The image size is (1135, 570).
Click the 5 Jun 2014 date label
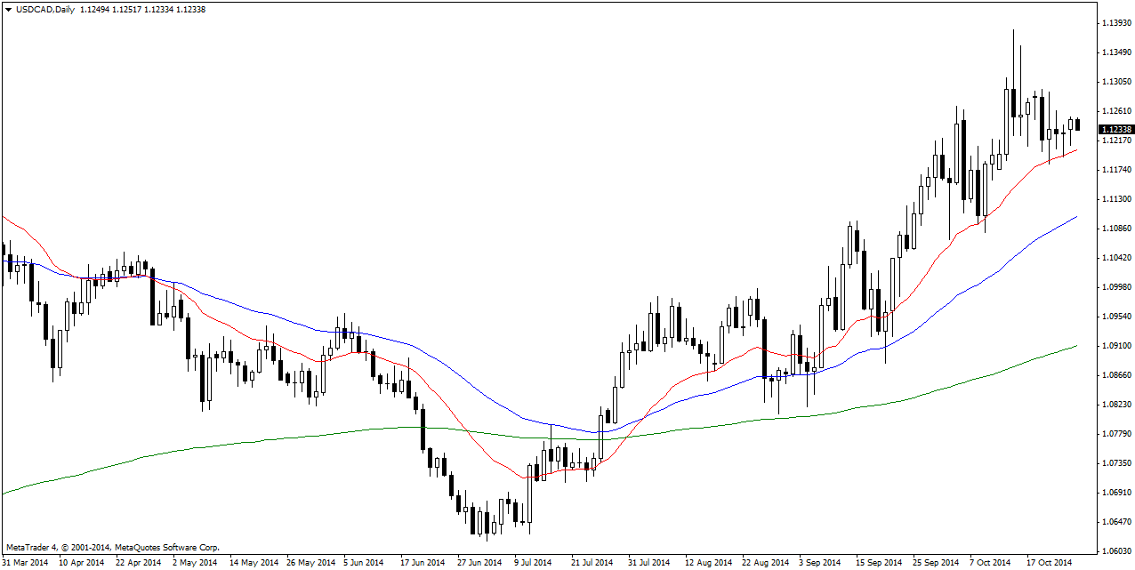point(365,563)
